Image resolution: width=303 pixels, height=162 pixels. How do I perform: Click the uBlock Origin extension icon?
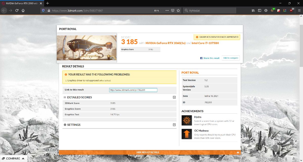tap(291, 11)
